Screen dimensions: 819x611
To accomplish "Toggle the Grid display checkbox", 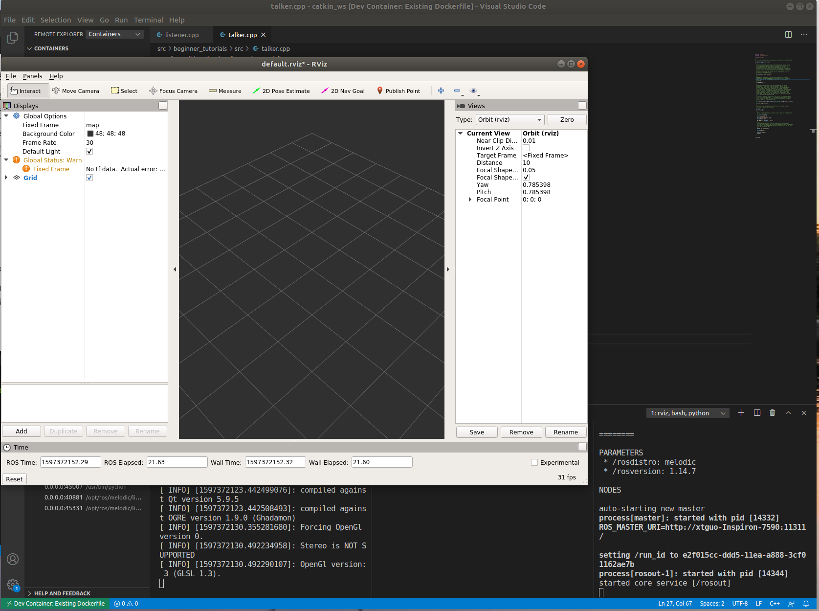I will pos(89,178).
